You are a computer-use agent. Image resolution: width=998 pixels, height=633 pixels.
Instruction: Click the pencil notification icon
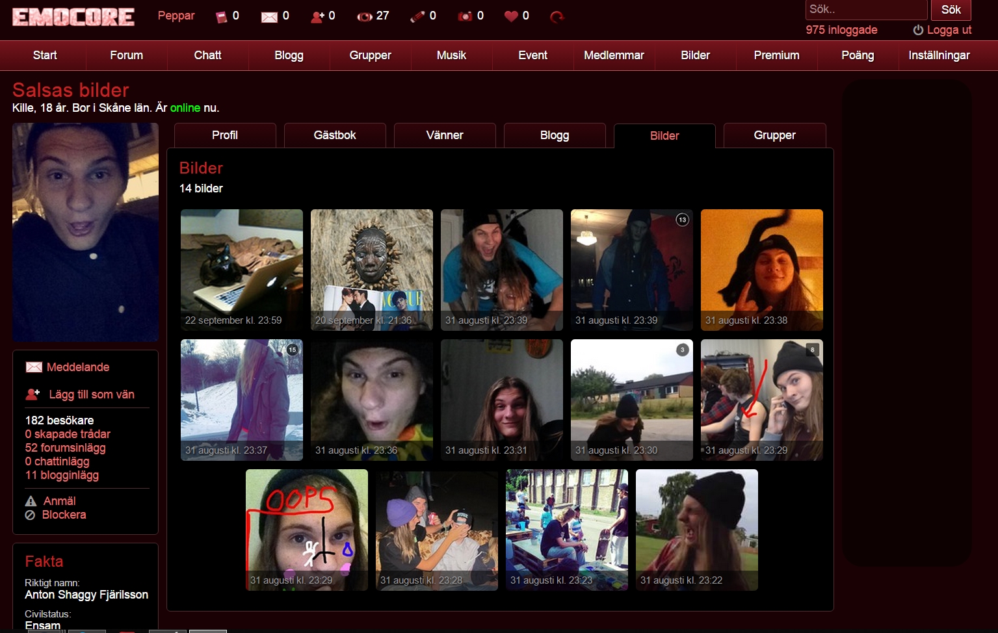point(417,17)
